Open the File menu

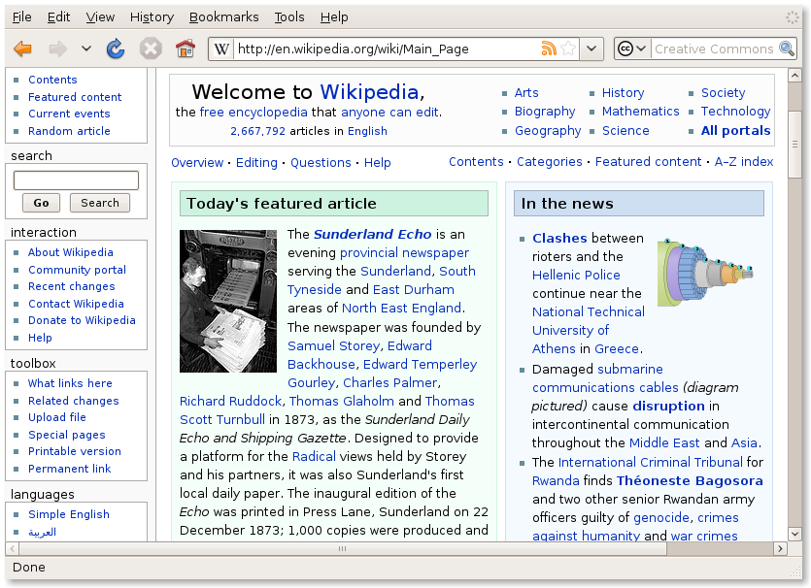21,17
